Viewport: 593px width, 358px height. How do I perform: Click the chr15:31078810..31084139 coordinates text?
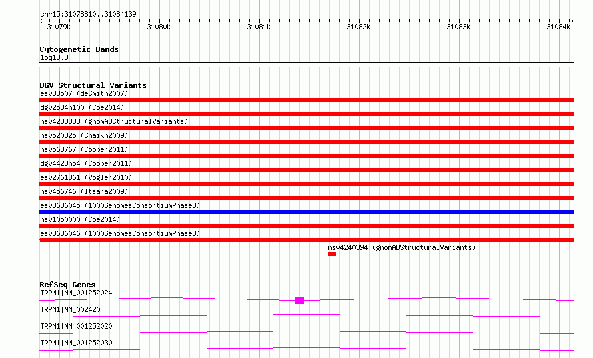coord(88,14)
